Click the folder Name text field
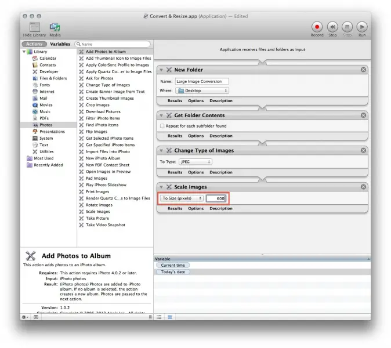 tap(202, 81)
